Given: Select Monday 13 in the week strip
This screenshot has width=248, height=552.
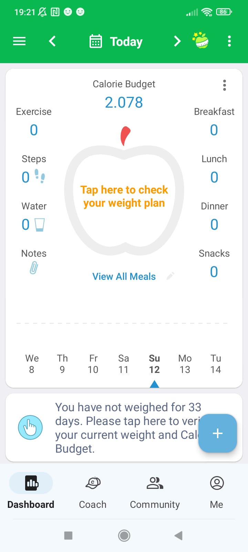Looking at the screenshot, I should pos(185,364).
